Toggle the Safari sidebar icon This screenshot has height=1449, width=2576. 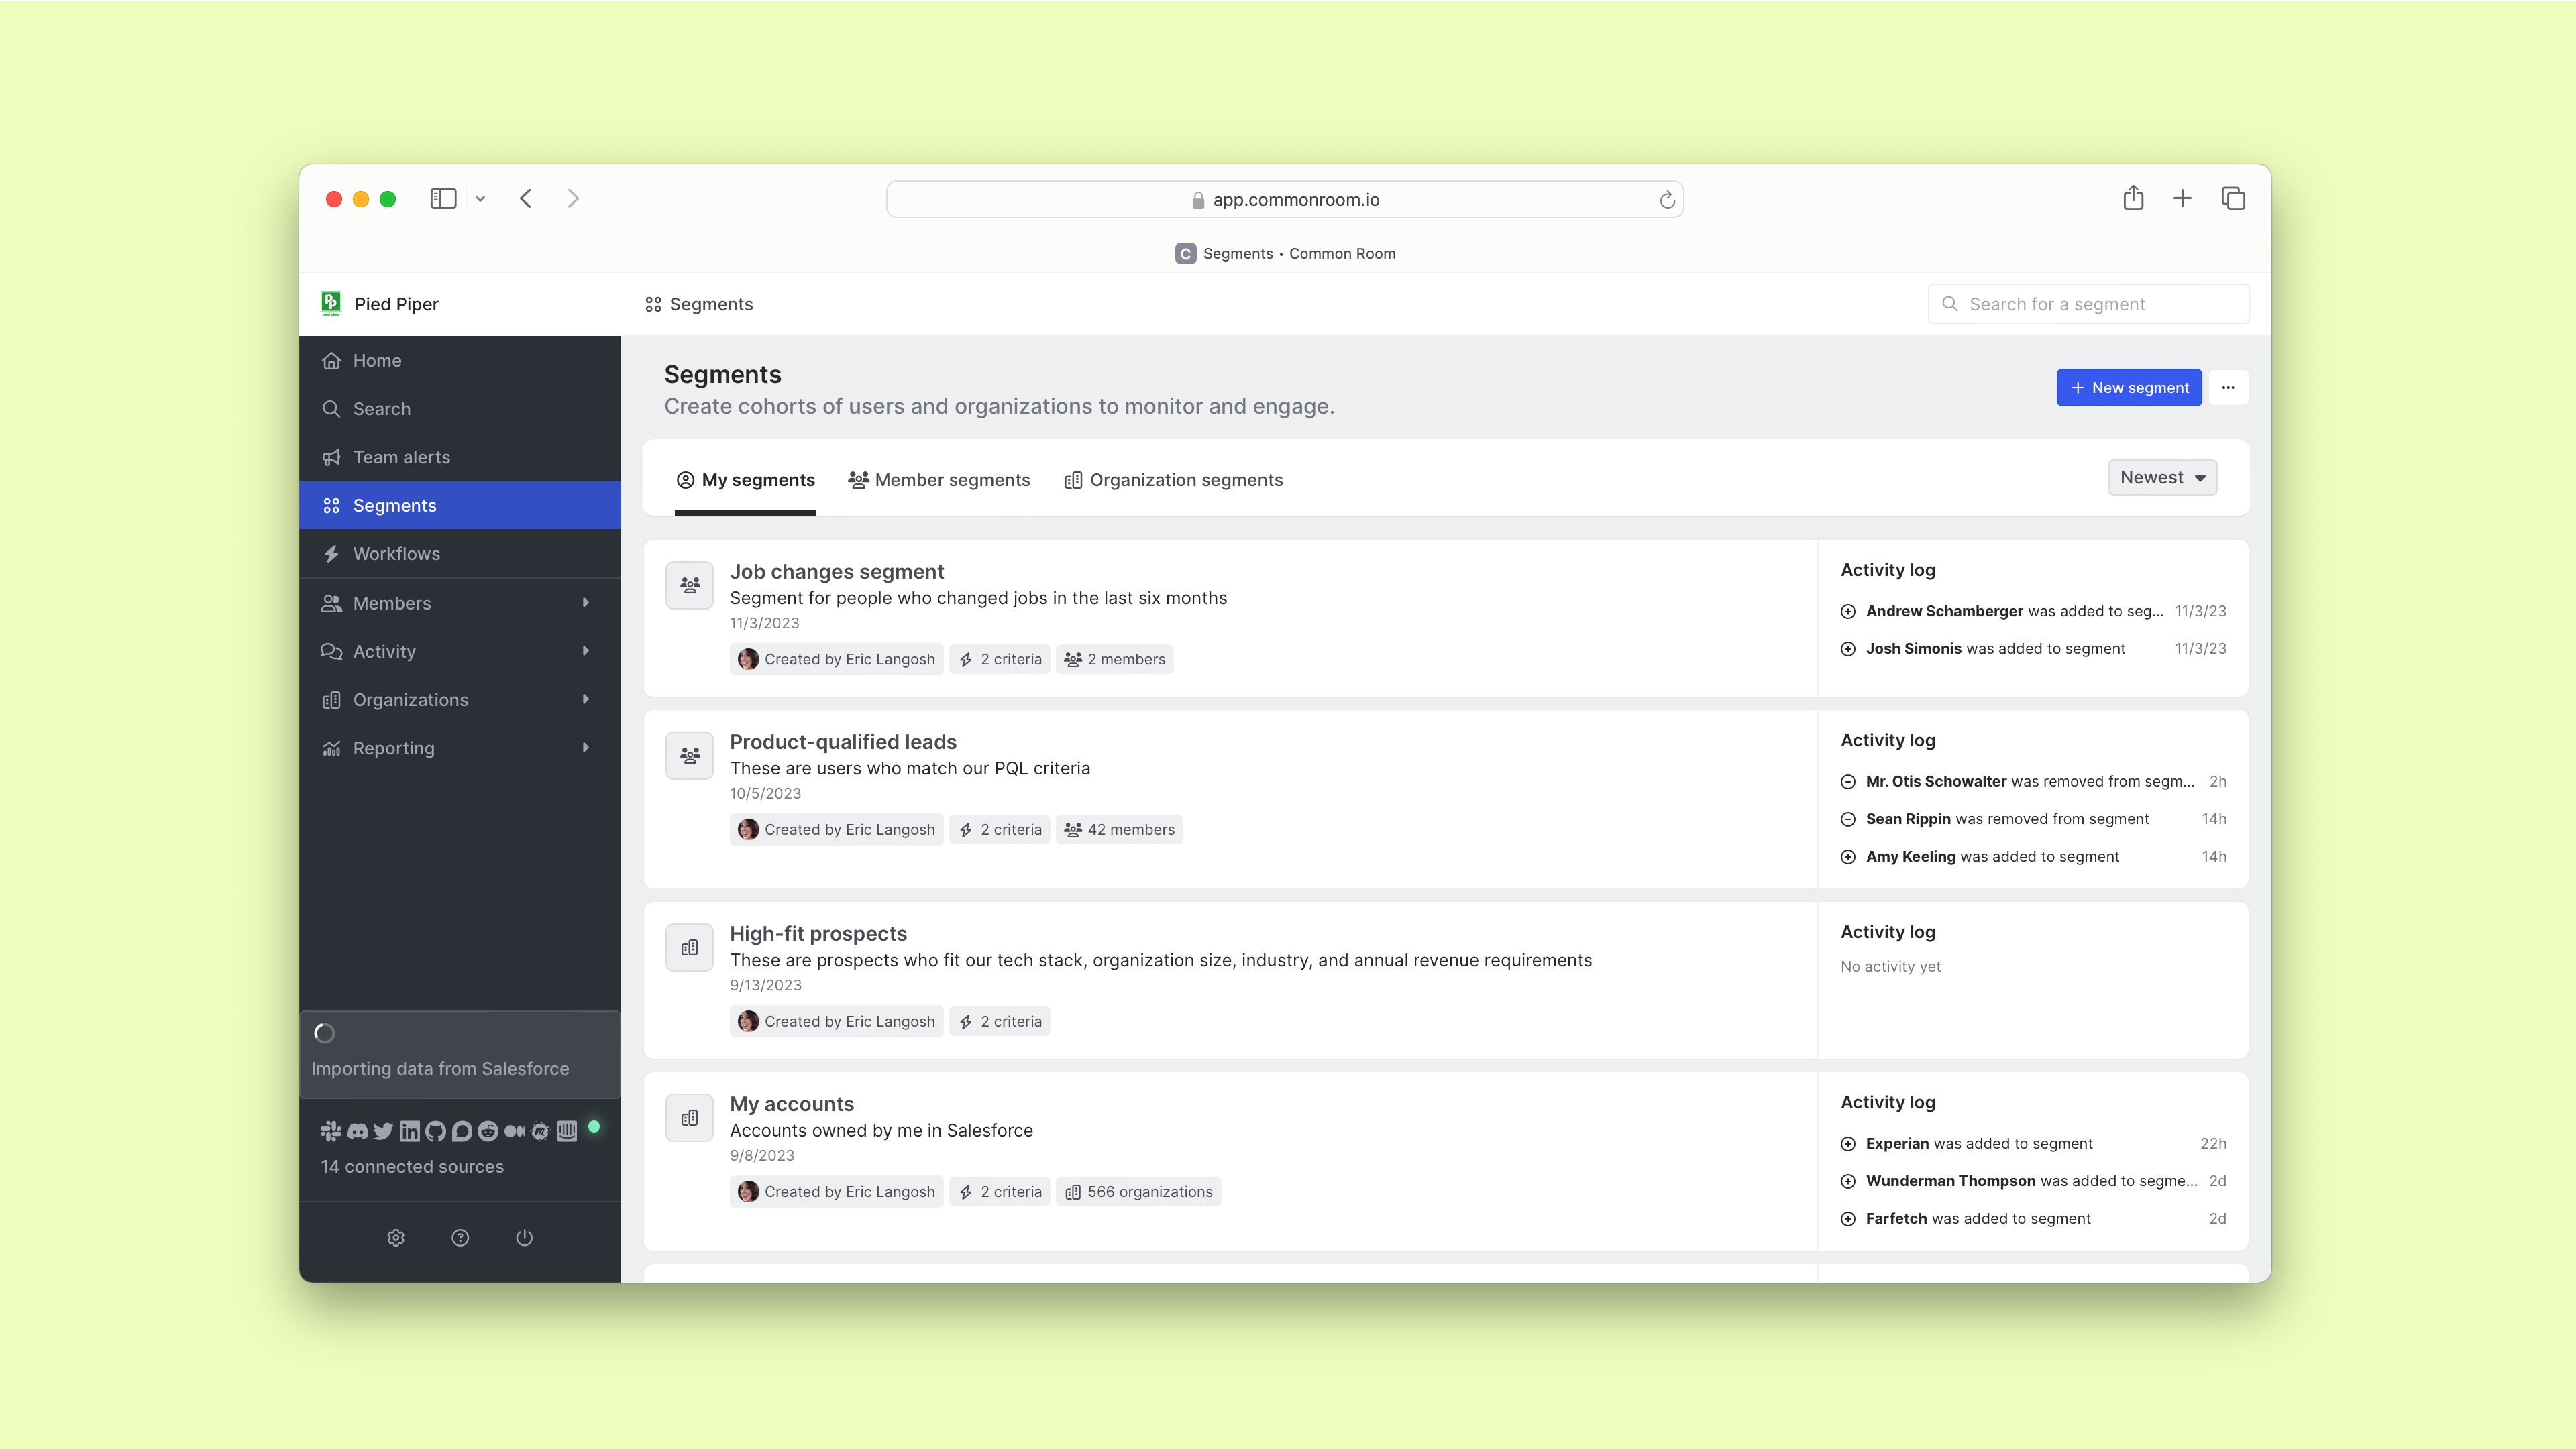443,198
